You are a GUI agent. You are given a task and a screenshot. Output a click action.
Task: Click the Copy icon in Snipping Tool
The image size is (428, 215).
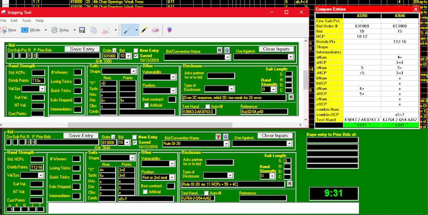tap(94, 30)
